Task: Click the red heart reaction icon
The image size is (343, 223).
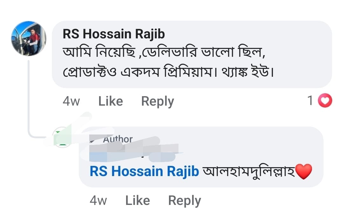Action: (x=325, y=101)
